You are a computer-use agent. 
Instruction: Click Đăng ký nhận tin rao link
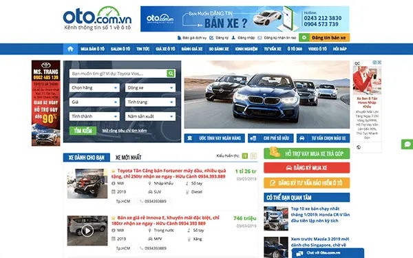[x=277, y=38]
